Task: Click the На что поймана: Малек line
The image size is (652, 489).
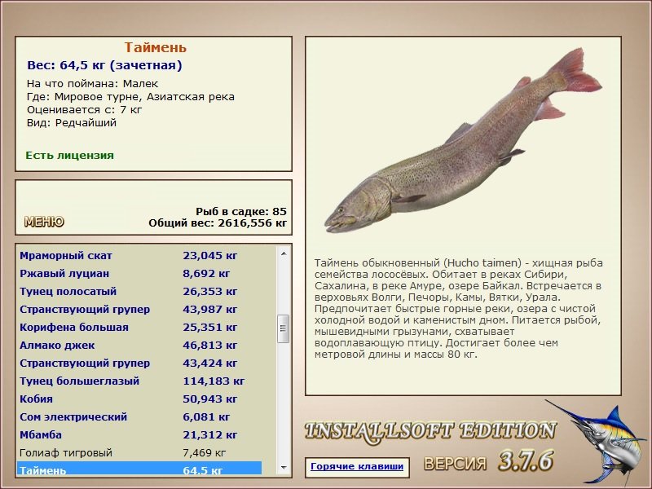Action: (x=92, y=84)
